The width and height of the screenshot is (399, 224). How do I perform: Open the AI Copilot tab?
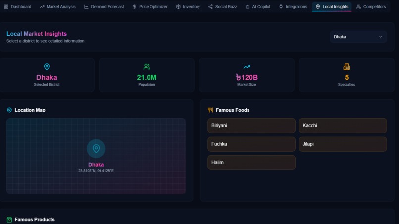pos(258,7)
